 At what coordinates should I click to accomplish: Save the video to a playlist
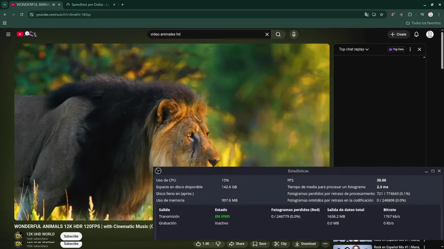click(259, 244)
